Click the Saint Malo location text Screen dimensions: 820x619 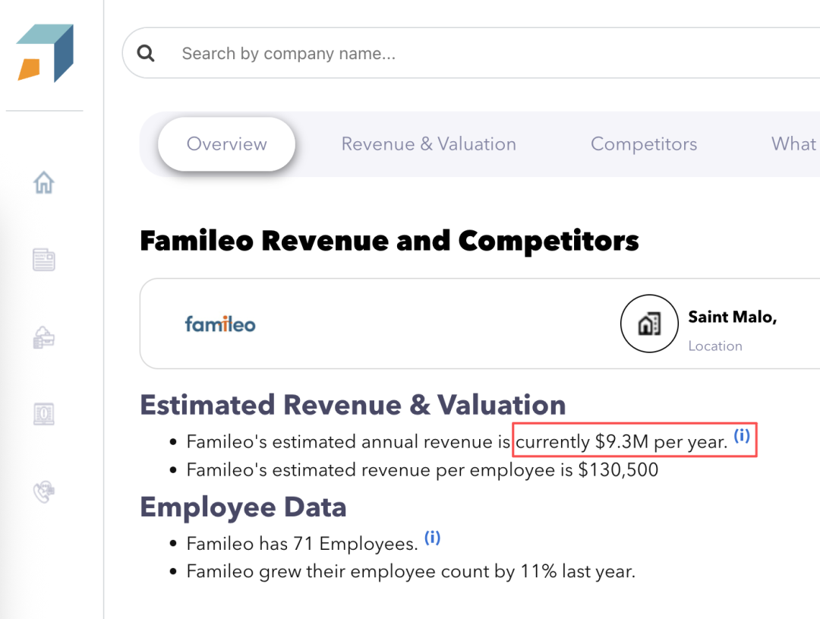(732, 317)
